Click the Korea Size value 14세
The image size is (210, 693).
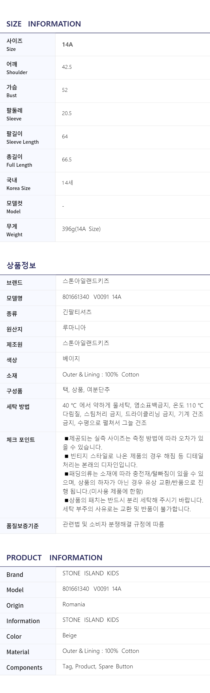(x=67, y=183)
